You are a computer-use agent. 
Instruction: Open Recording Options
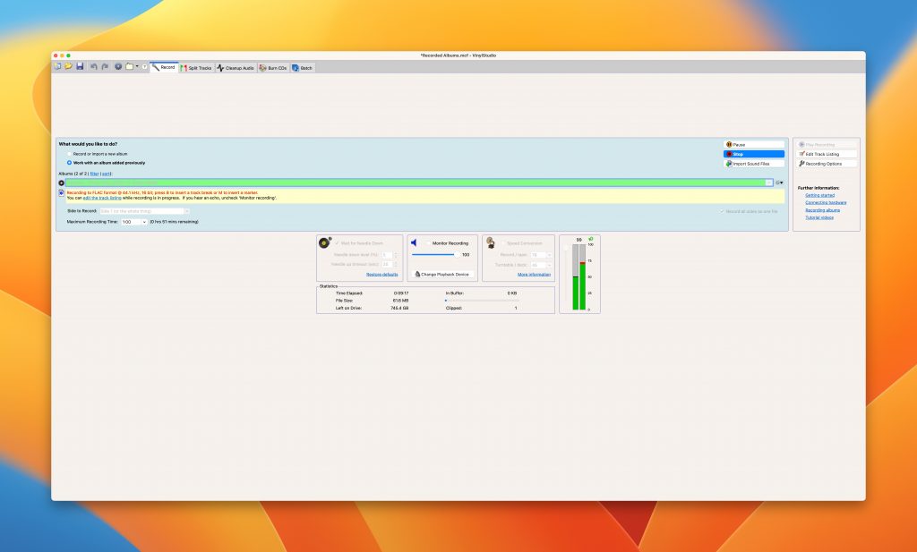[827, 164]
